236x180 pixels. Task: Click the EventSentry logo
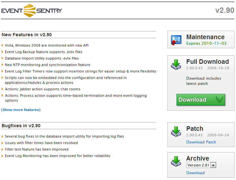32,11
